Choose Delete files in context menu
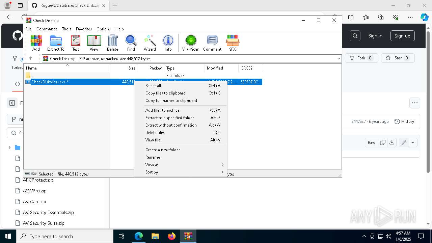 pos(181,133)
